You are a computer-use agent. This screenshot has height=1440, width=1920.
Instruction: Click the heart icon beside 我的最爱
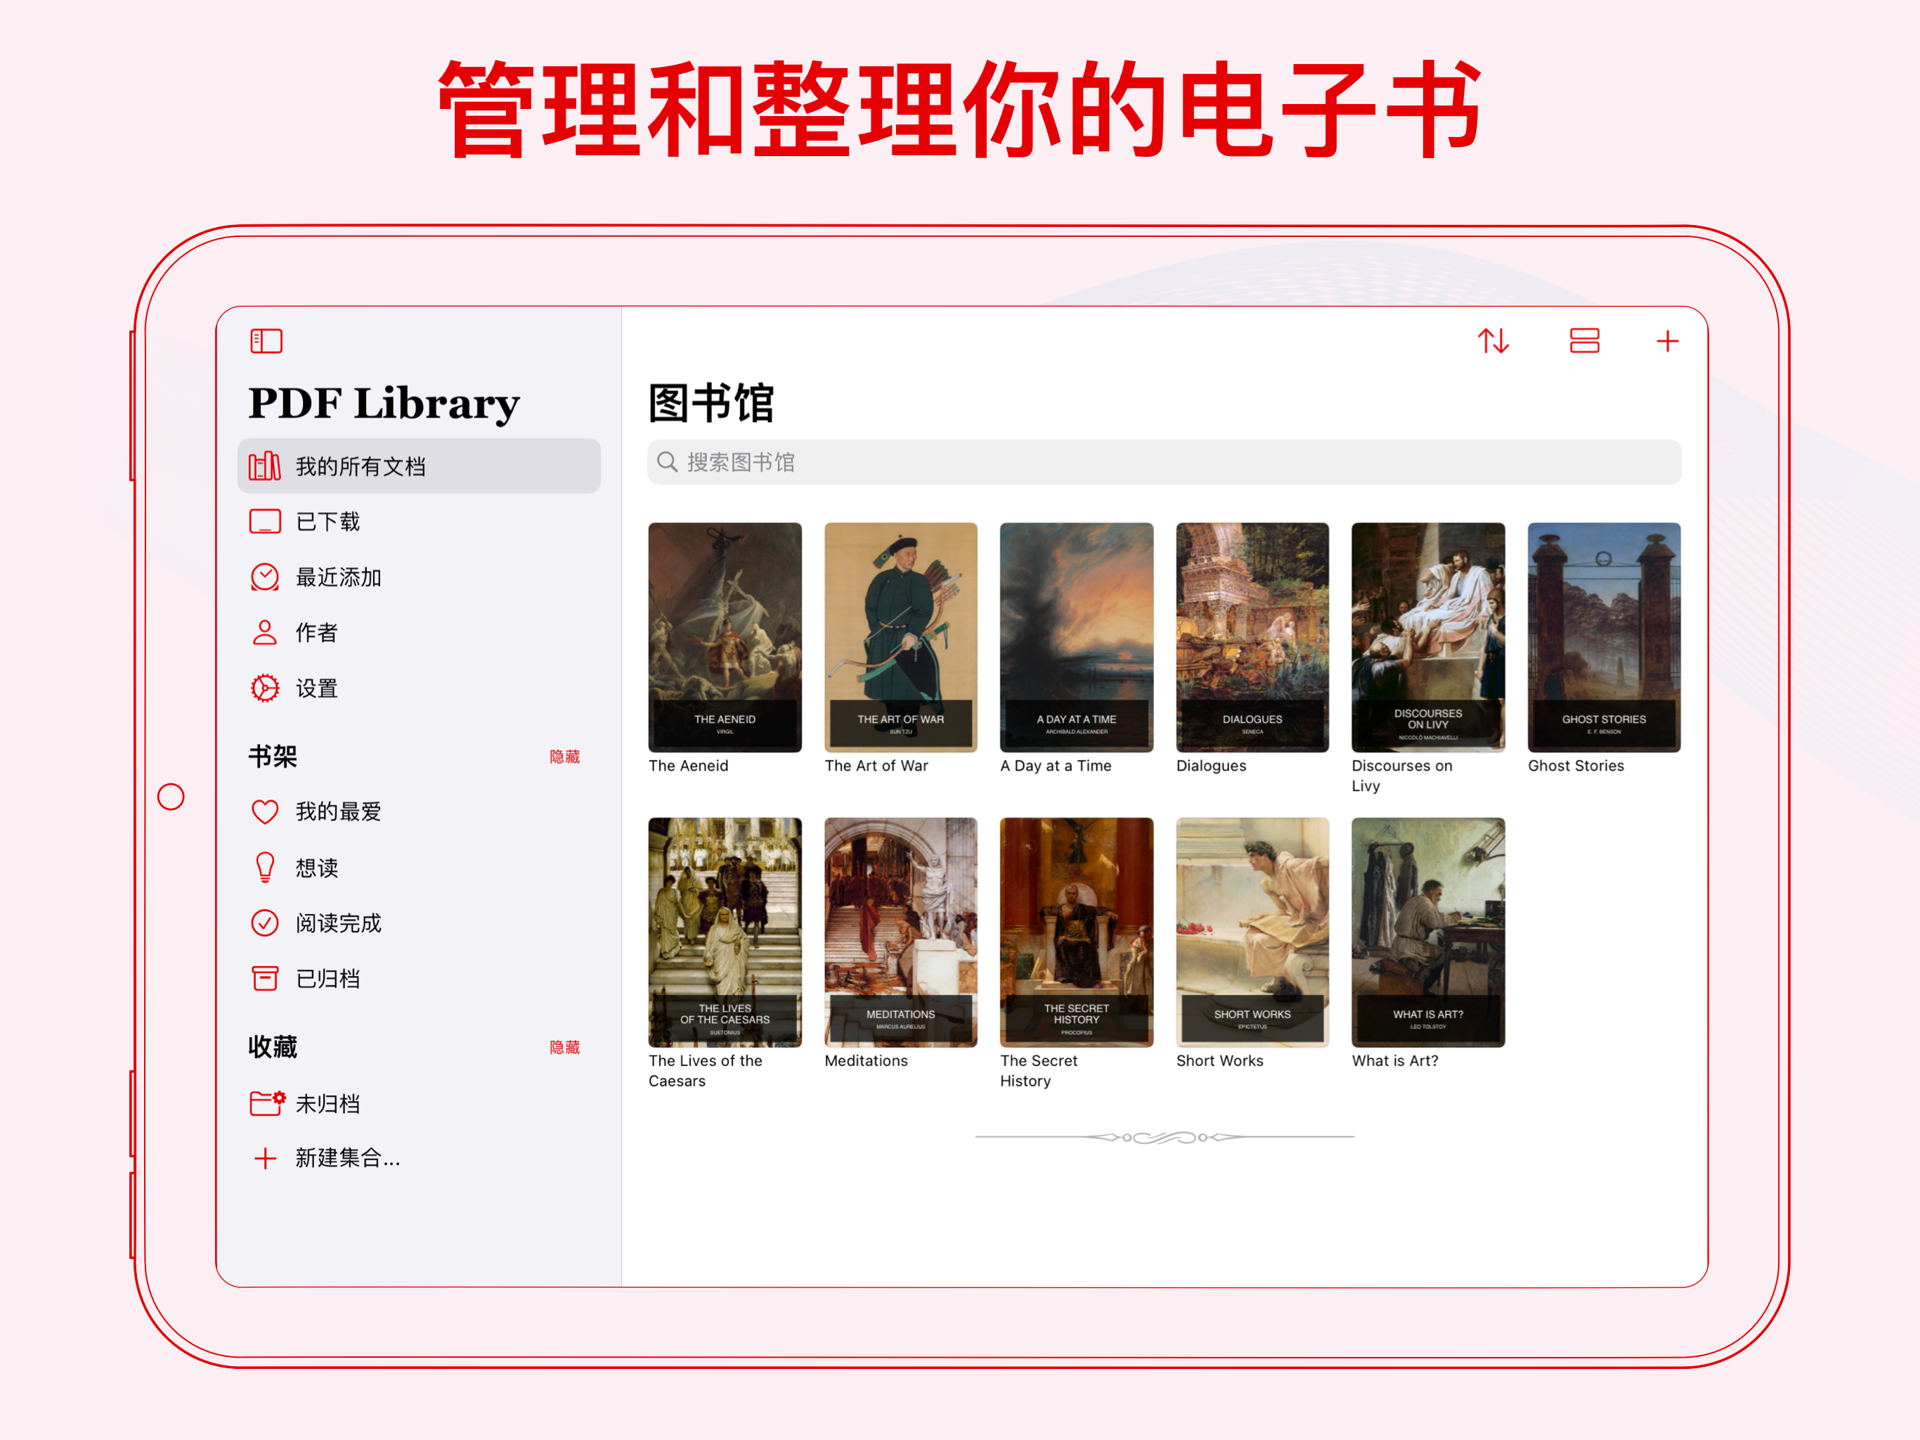pos(265,811)
